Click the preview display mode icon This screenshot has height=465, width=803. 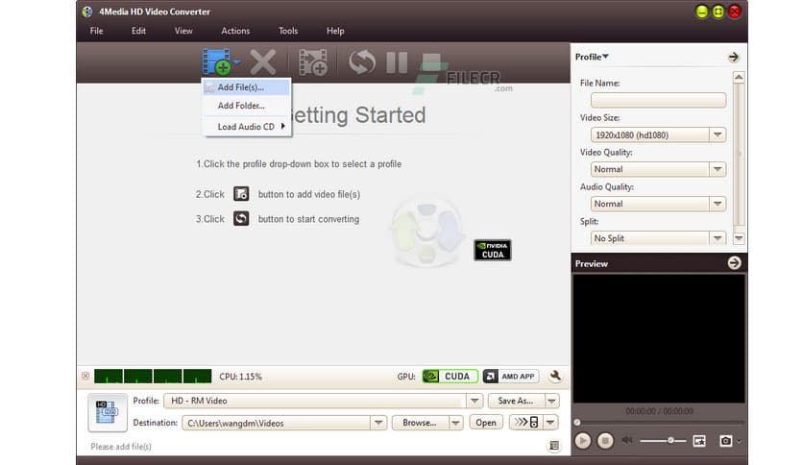(699, 440)
